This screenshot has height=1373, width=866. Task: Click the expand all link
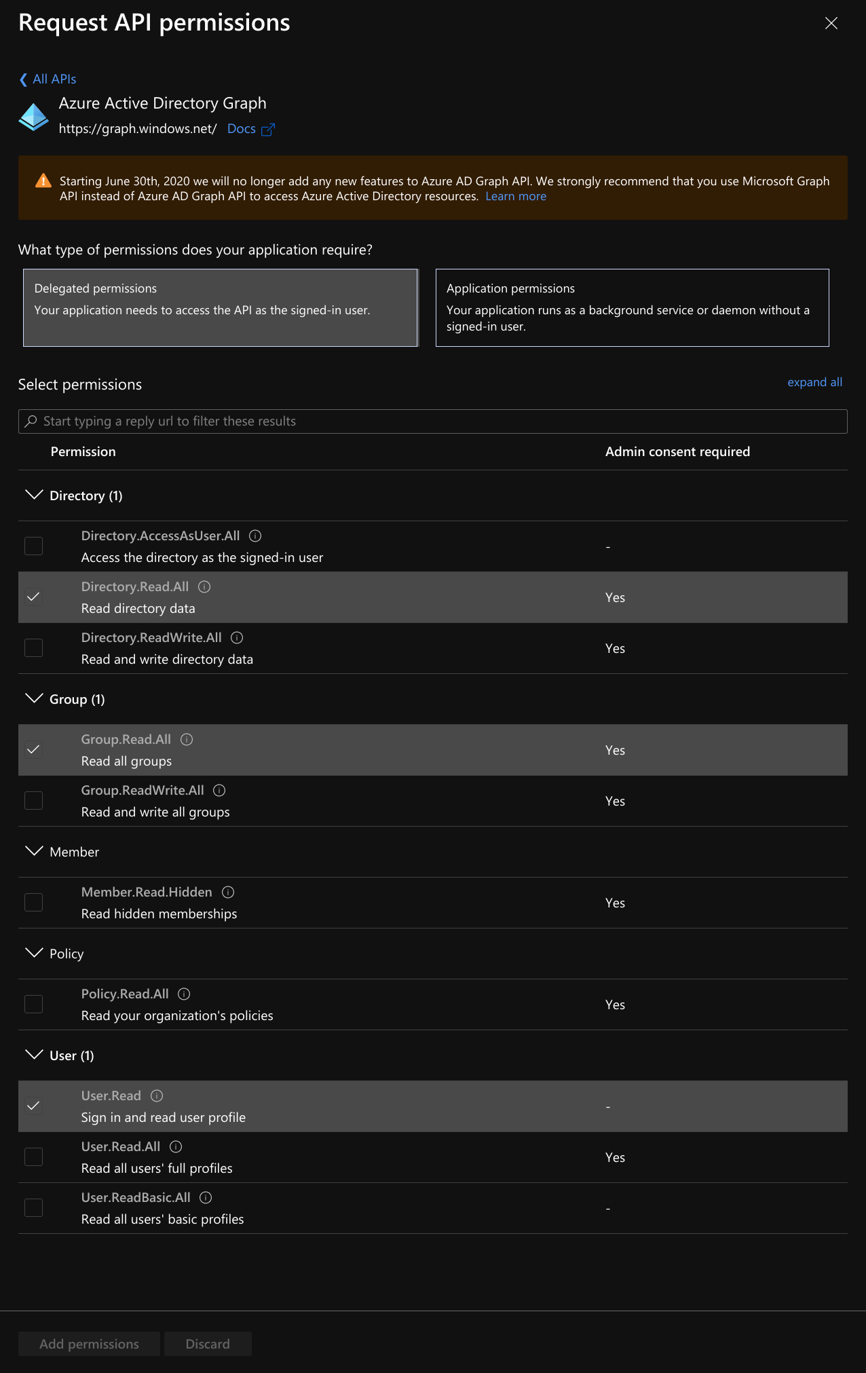click(814, 382)
